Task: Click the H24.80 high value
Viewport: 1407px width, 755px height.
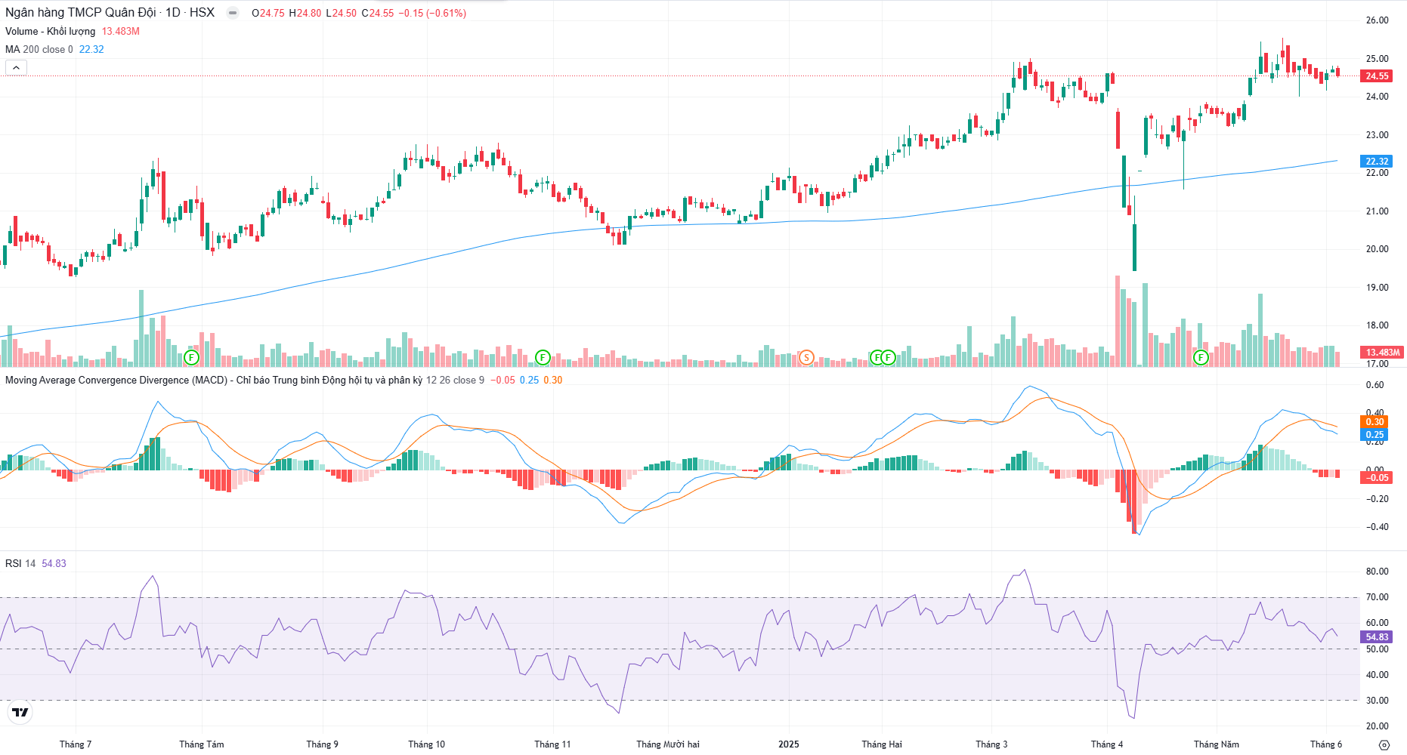Action: click(x=305, y=13)
